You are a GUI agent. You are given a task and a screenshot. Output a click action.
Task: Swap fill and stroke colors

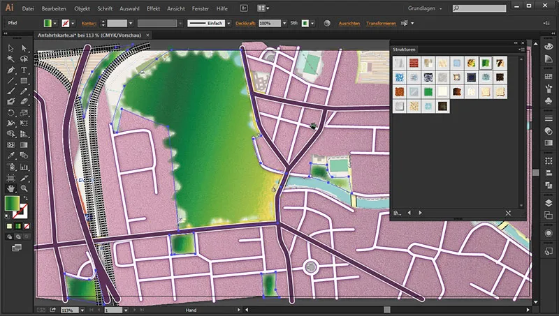25,198
